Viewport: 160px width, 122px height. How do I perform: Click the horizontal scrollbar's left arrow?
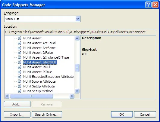7,96
